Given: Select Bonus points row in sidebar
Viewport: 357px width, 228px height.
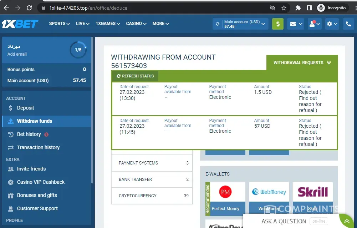Looking at the screenshot, I should pos(47,69).
